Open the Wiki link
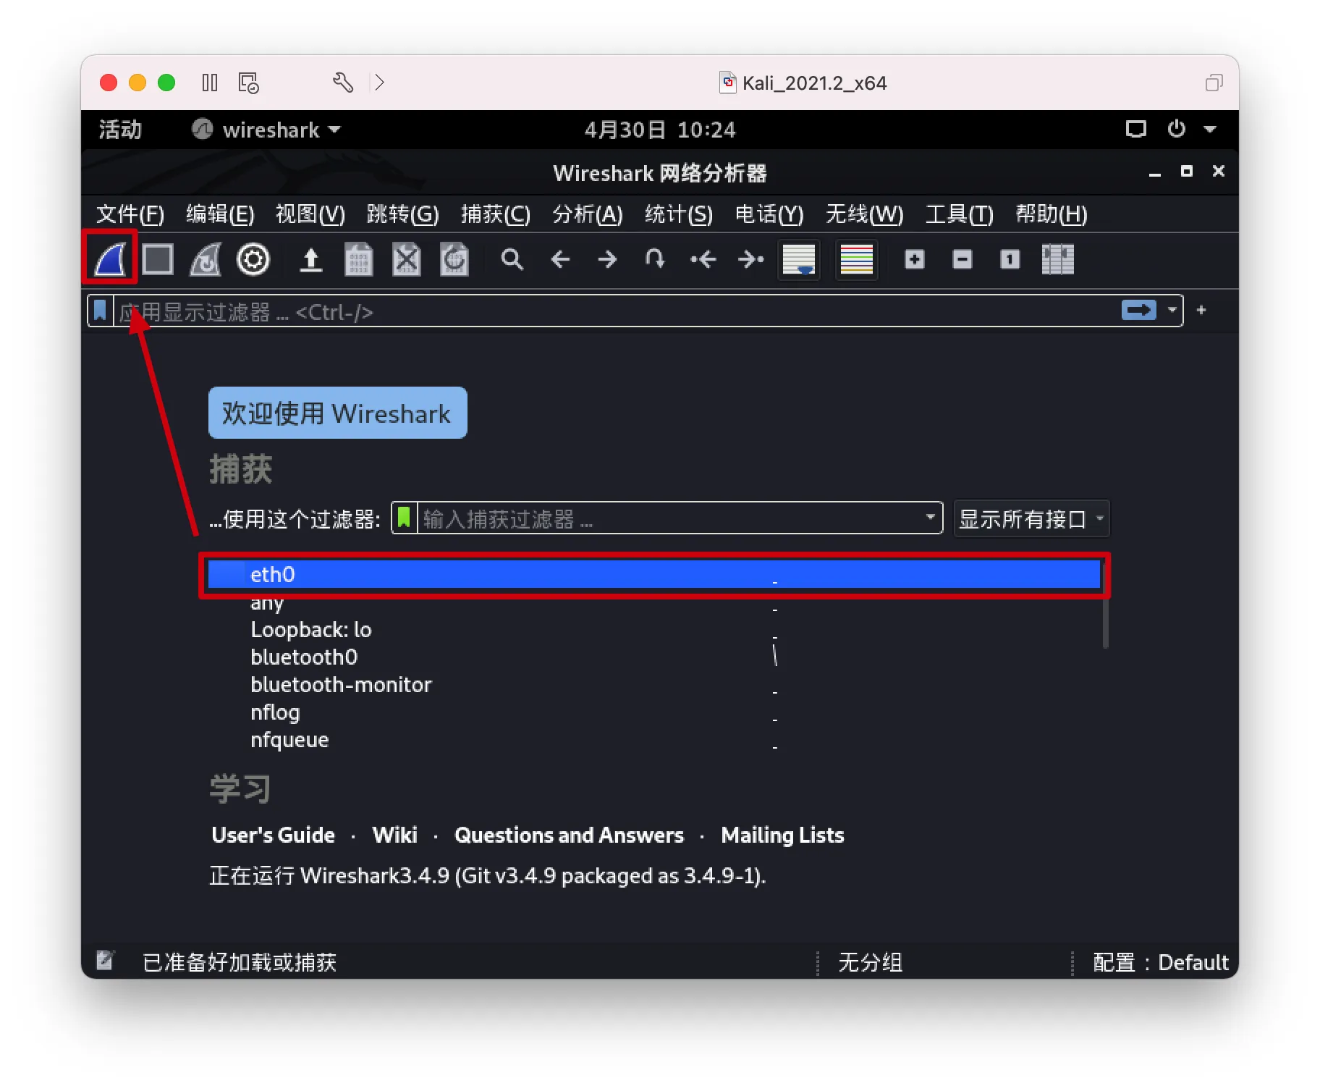 tap(394, 835)
